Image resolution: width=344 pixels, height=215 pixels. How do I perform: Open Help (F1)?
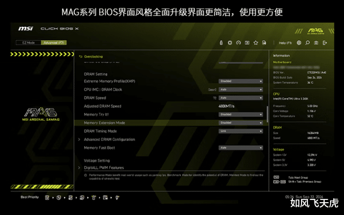click(x=285, y=43)
